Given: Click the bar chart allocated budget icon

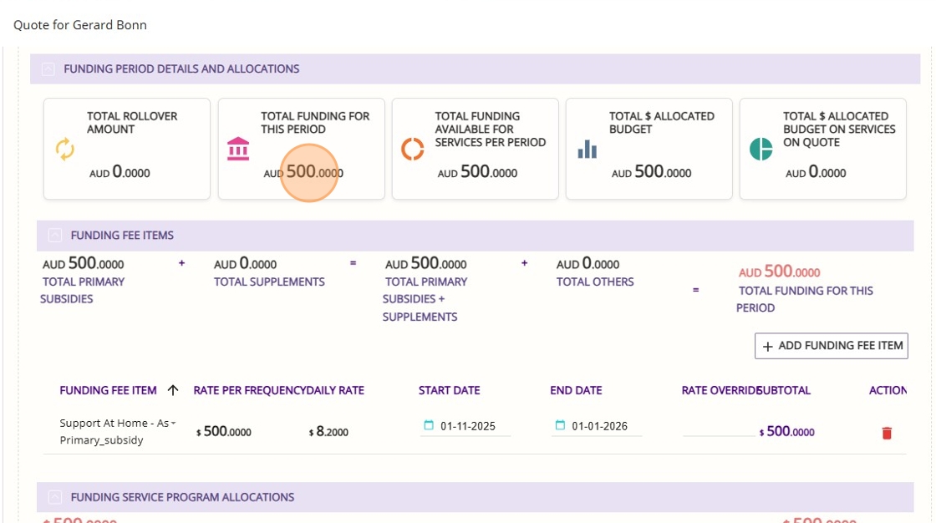Looking at the screenshot, I should click(x=588, y=150).
